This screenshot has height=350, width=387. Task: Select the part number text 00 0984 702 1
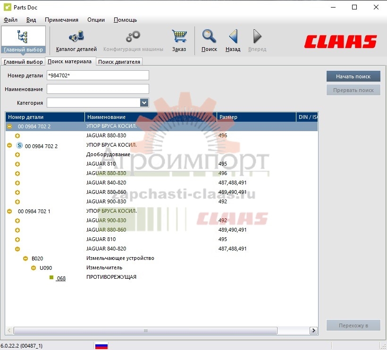click(34, 211)
